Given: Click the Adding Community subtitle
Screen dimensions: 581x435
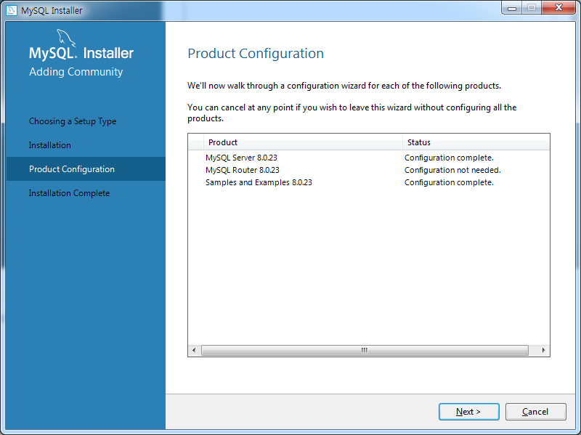Looking at the screenshot, I should point(76,71).
